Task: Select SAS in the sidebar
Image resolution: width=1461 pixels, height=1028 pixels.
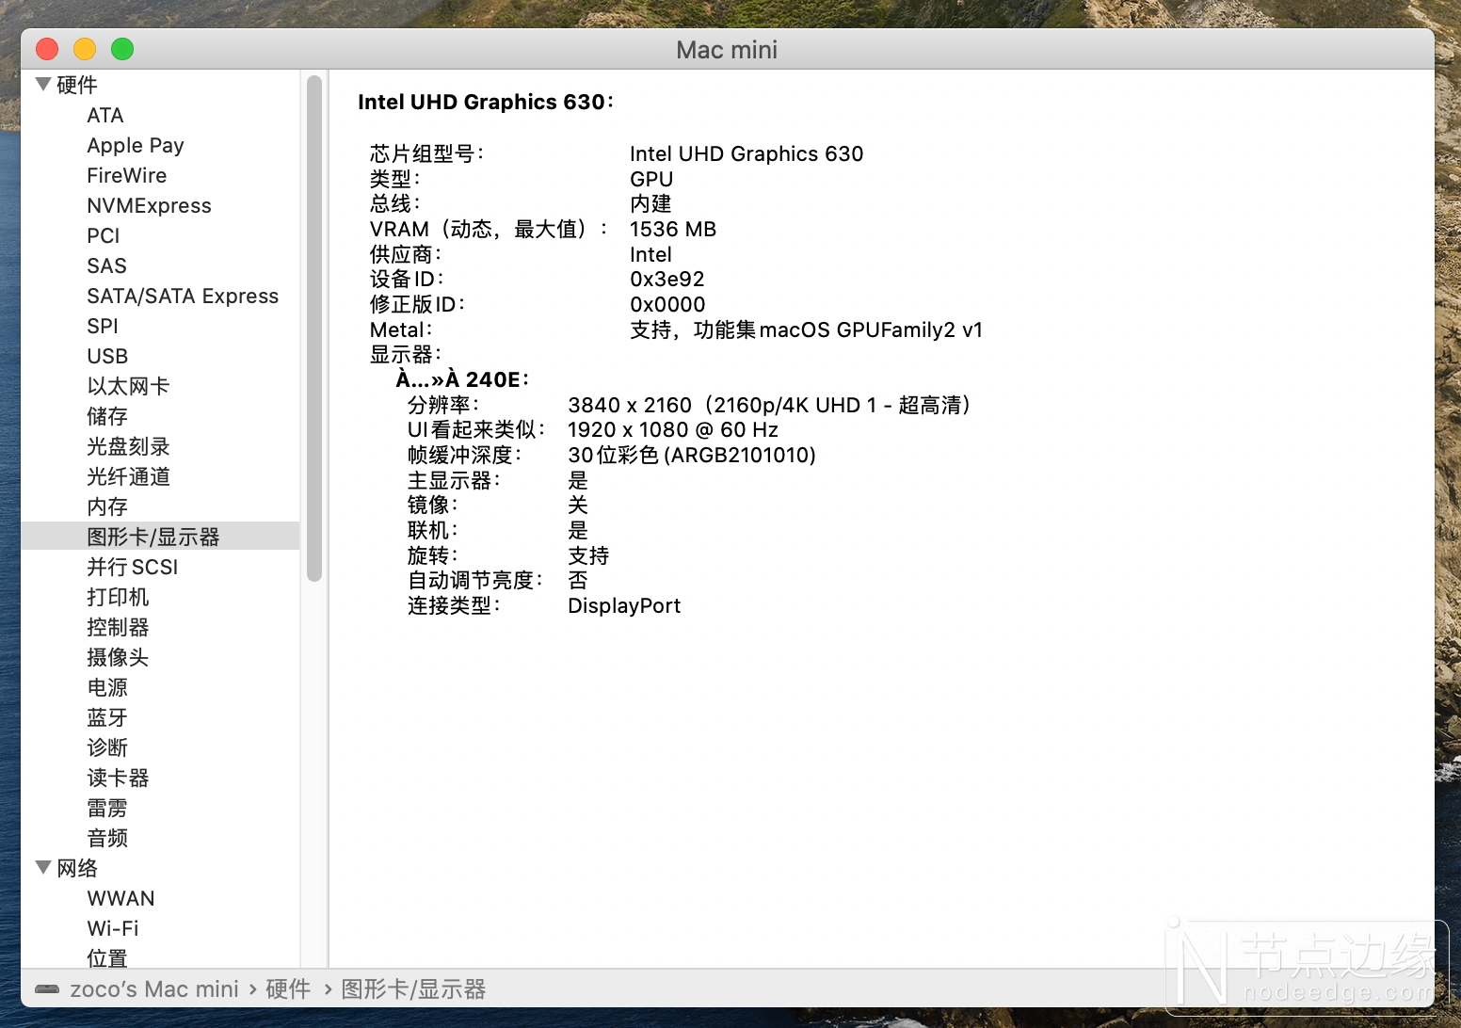Action: [x=106, y=265]
